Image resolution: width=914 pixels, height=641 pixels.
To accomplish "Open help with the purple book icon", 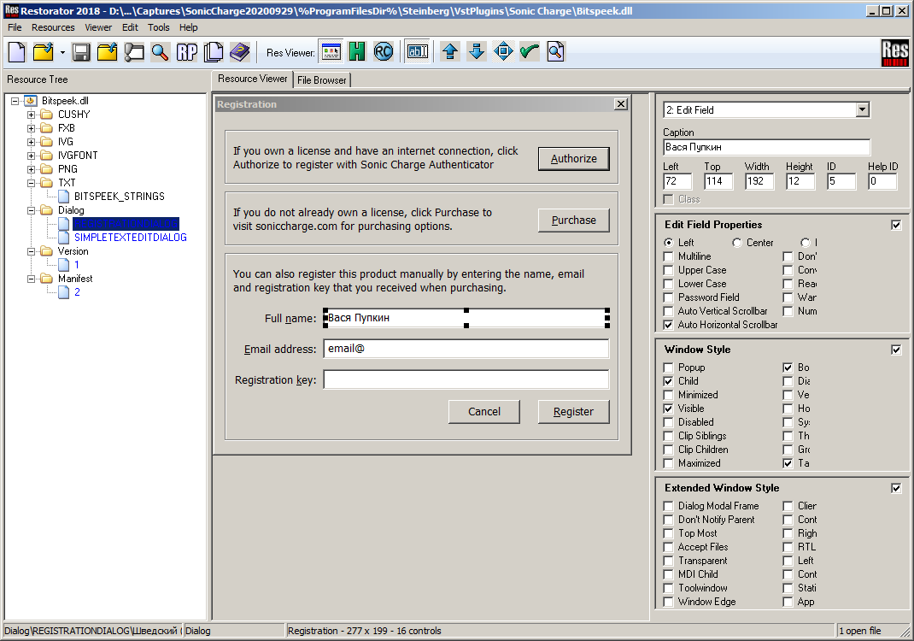I will [239, 52].
